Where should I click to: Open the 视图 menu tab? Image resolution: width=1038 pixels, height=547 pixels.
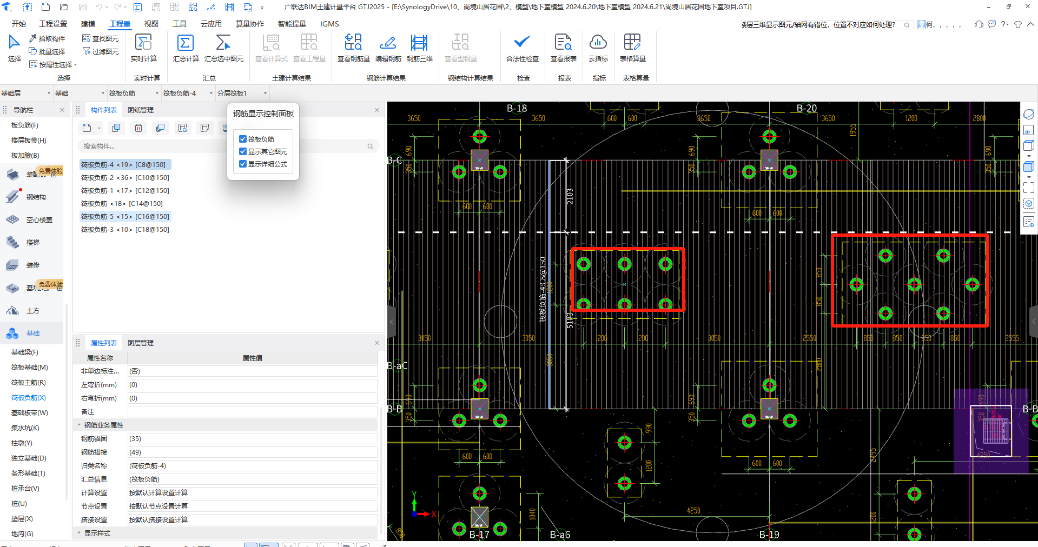click(x=151, y=24)
